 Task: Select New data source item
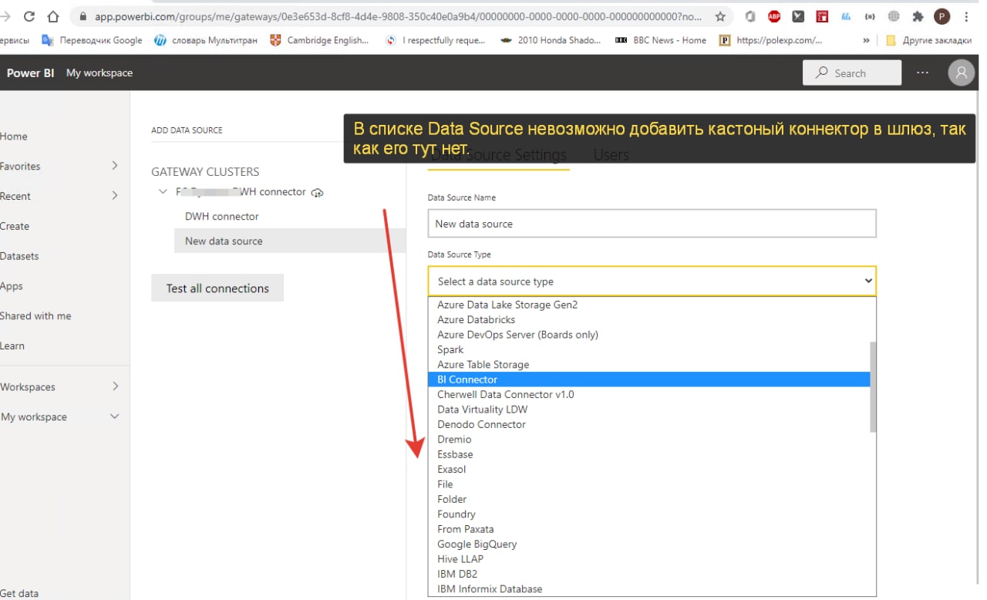coord(290,241)
